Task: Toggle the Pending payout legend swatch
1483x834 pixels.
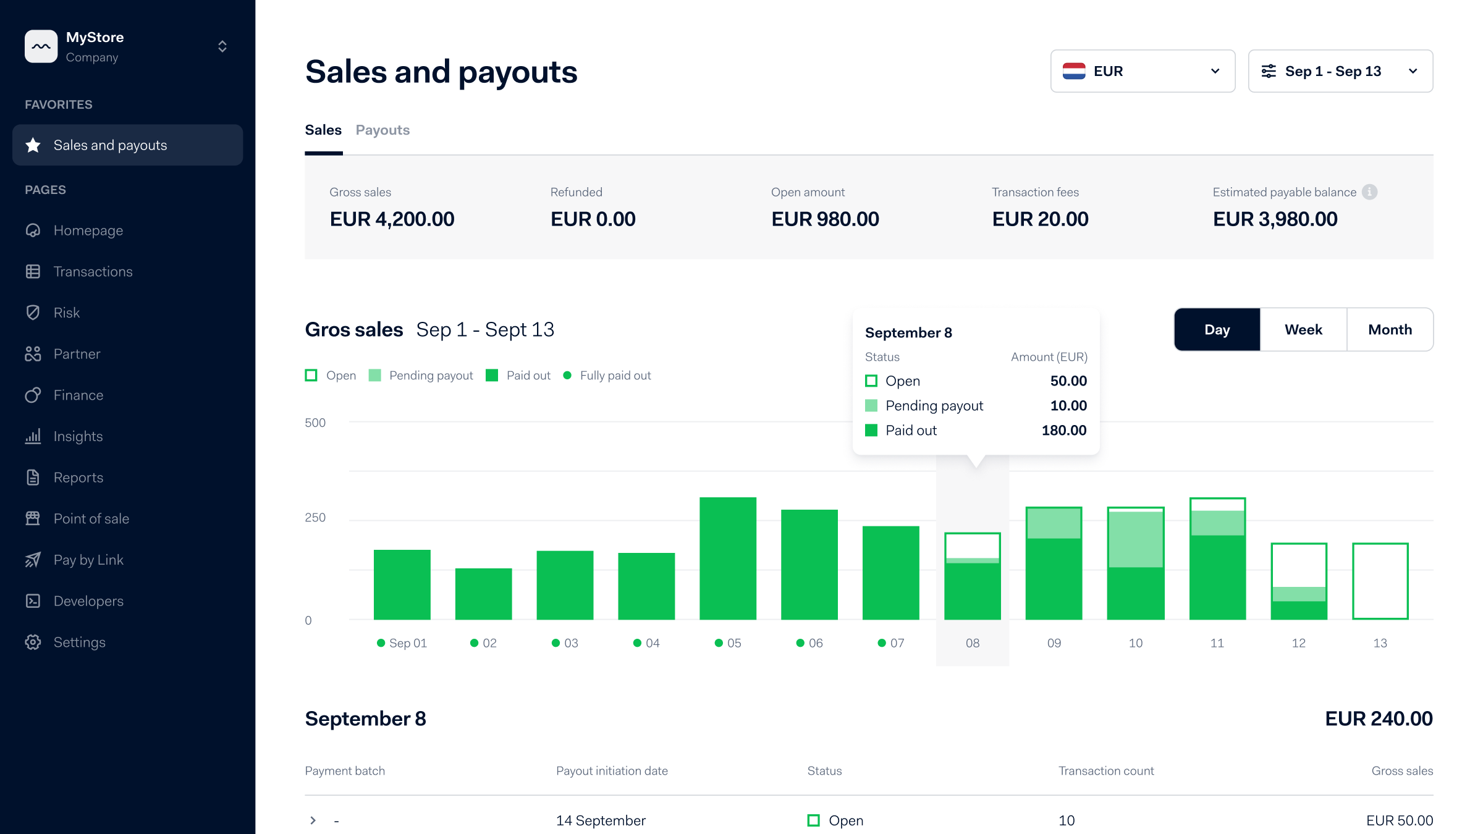Action: click(374, 376)
